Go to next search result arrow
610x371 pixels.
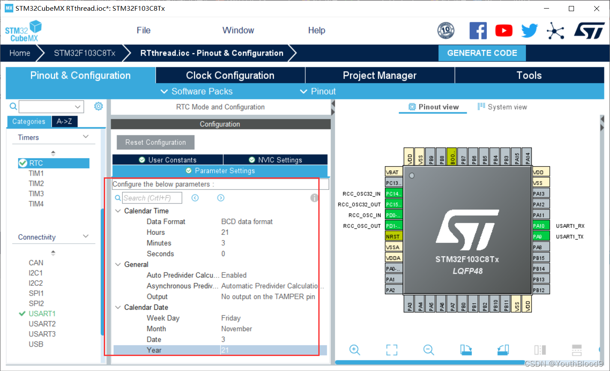tap(220, 198)
